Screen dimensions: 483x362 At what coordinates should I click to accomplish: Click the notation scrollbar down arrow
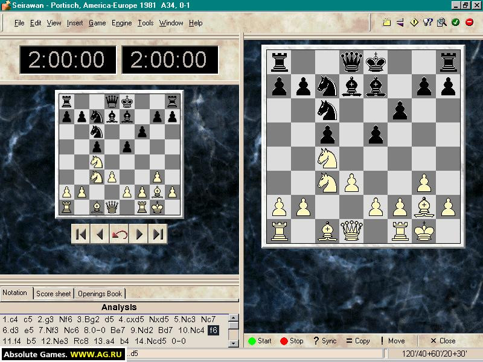(x=234, y=343)
